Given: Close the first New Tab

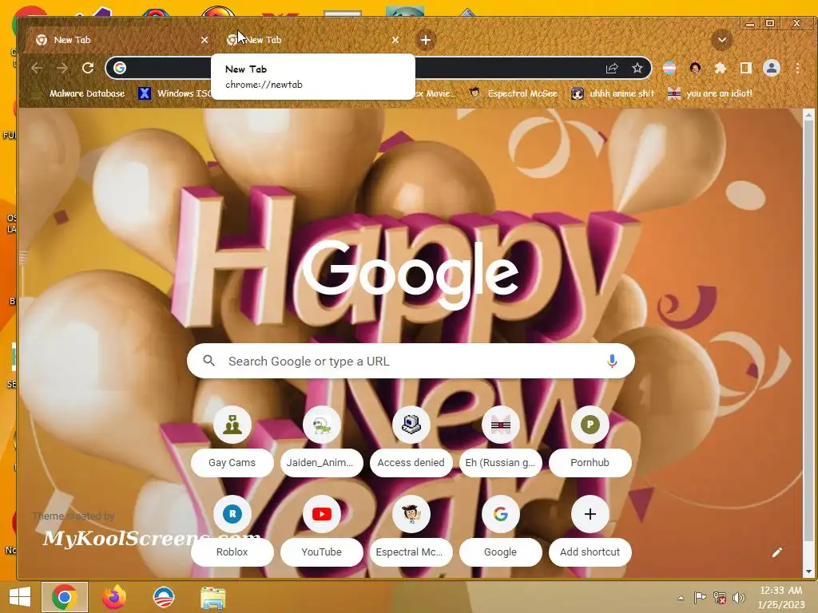Looking at the screenshot, I should tap(204, 40).
